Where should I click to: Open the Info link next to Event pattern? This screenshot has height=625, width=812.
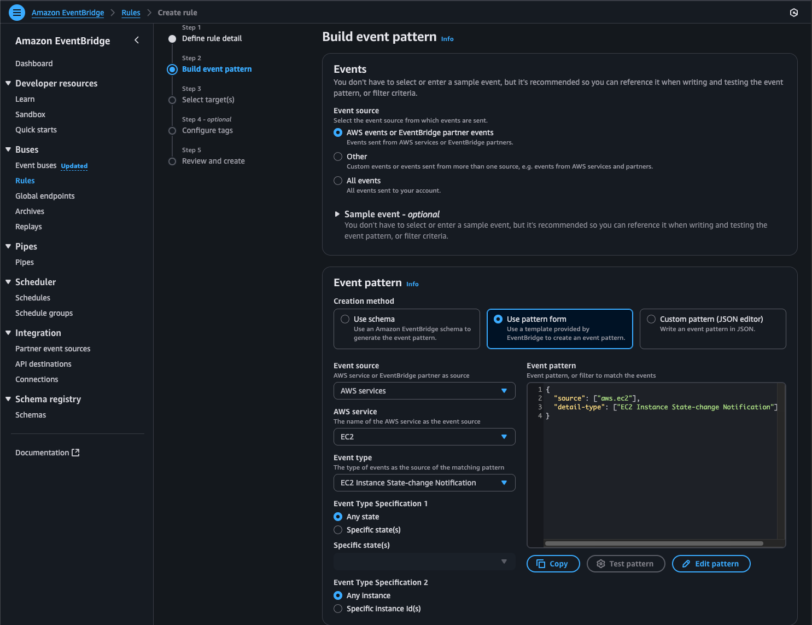pos(412,284)
